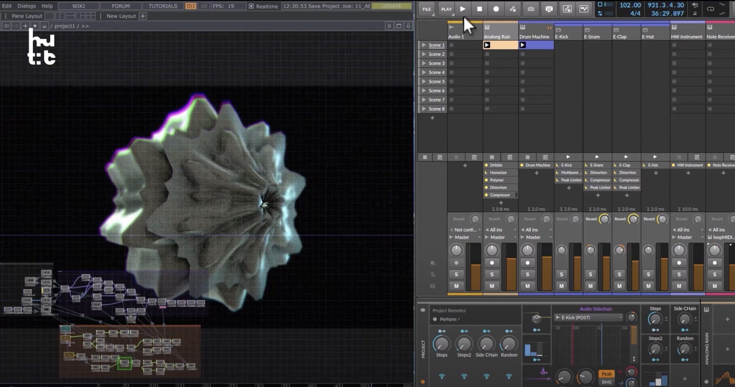Open the PLAY menu in Bitwig
735x387 pixels.
pyautogui.click(x=446, y=9)
